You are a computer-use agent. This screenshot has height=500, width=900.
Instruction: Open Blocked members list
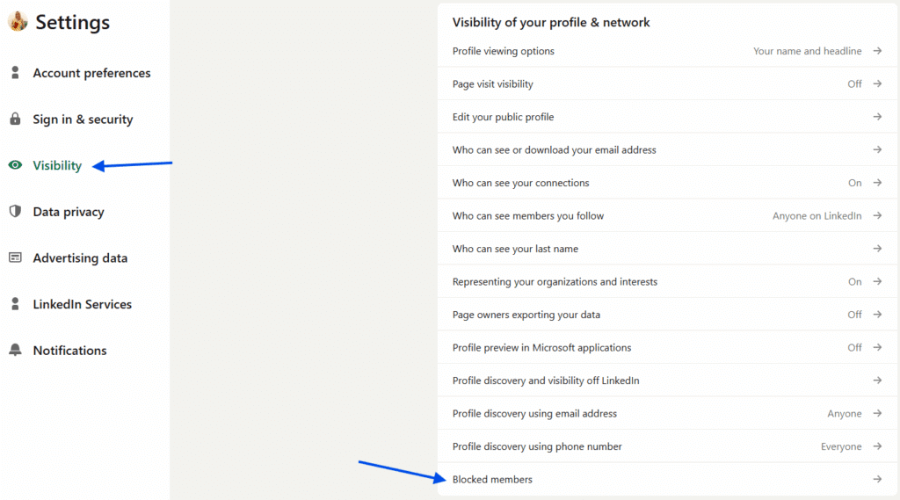(x=492, y=479)
